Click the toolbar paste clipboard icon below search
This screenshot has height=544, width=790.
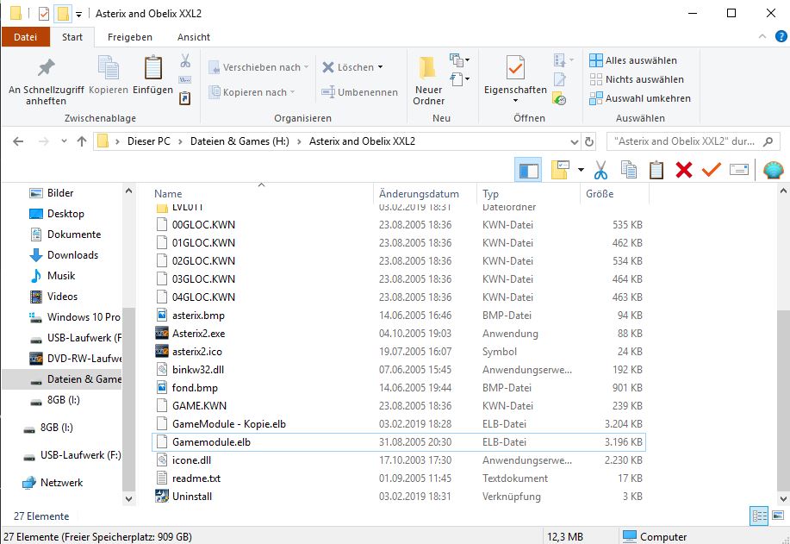656,170
